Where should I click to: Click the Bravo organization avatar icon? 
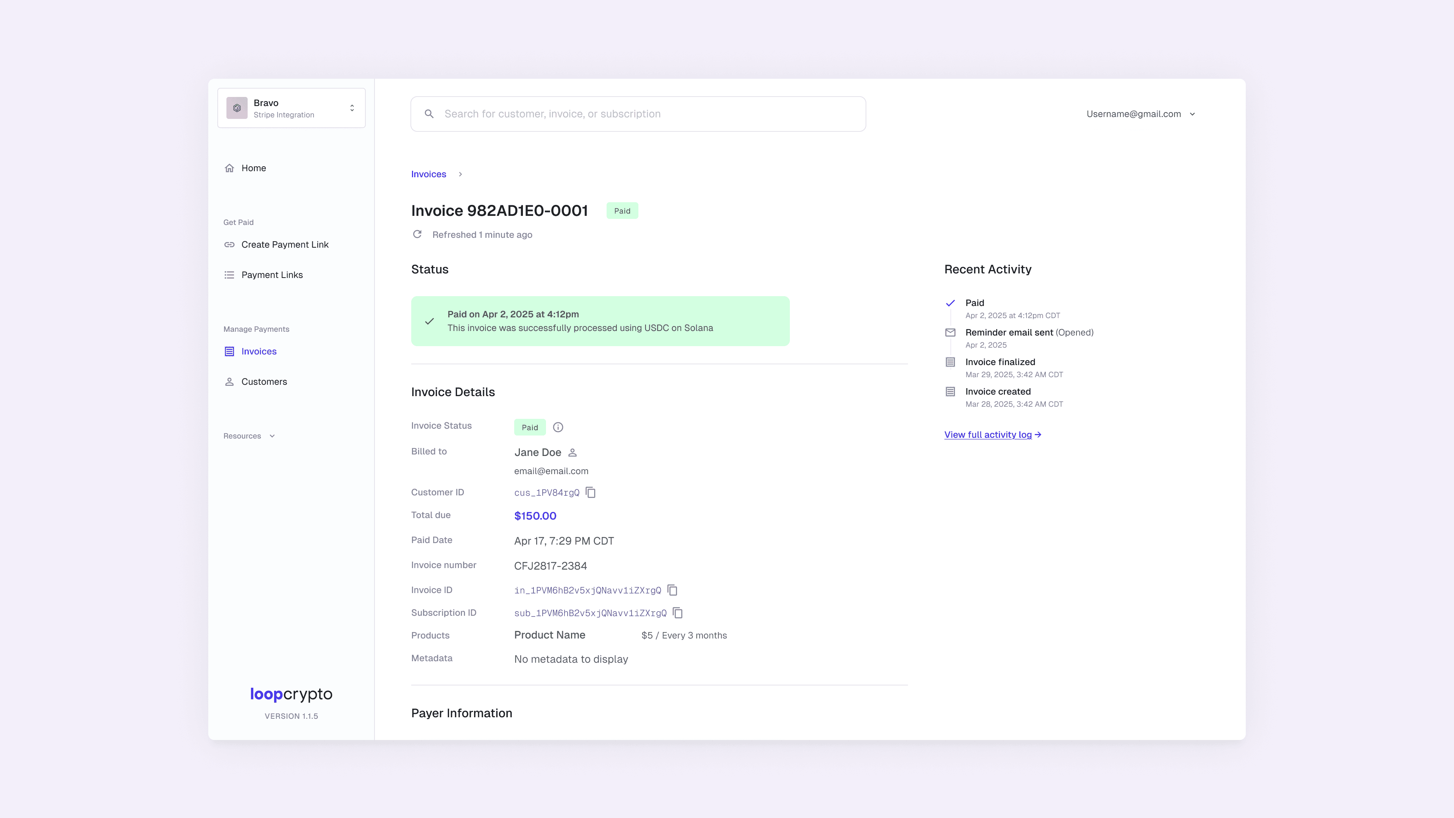point(237,108)
